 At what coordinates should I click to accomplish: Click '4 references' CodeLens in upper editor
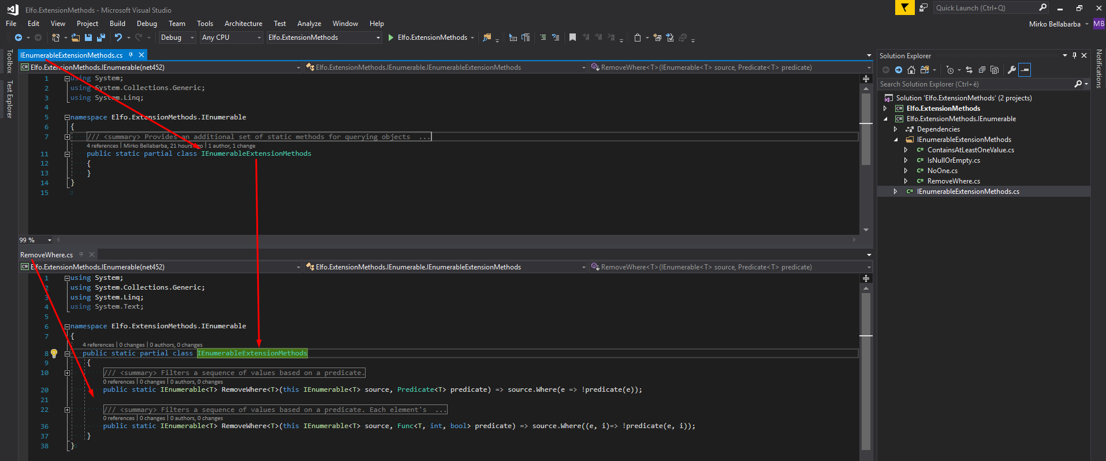pos(102,146)
